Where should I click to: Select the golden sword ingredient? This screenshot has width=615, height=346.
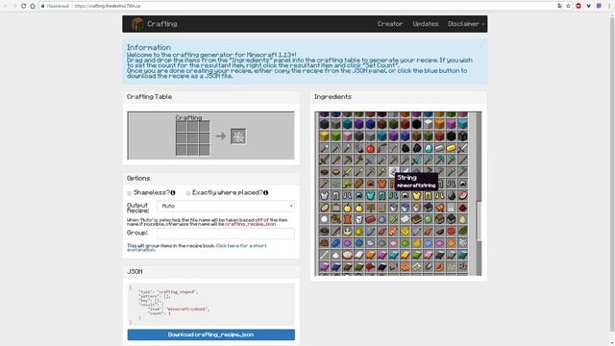[347, 172]
